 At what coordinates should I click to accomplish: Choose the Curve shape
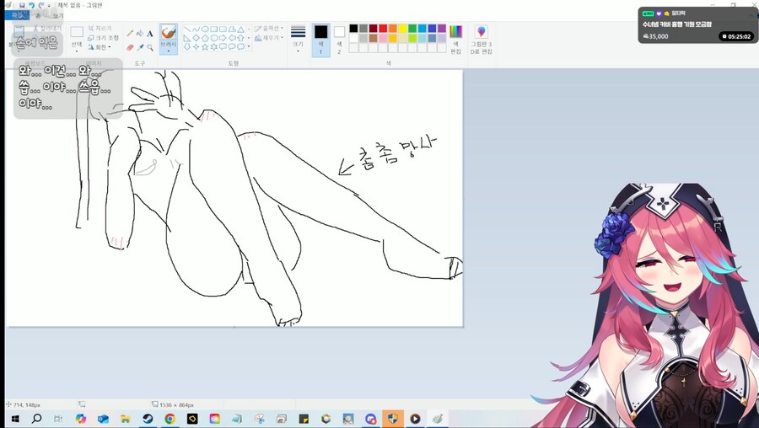[196, 29]
